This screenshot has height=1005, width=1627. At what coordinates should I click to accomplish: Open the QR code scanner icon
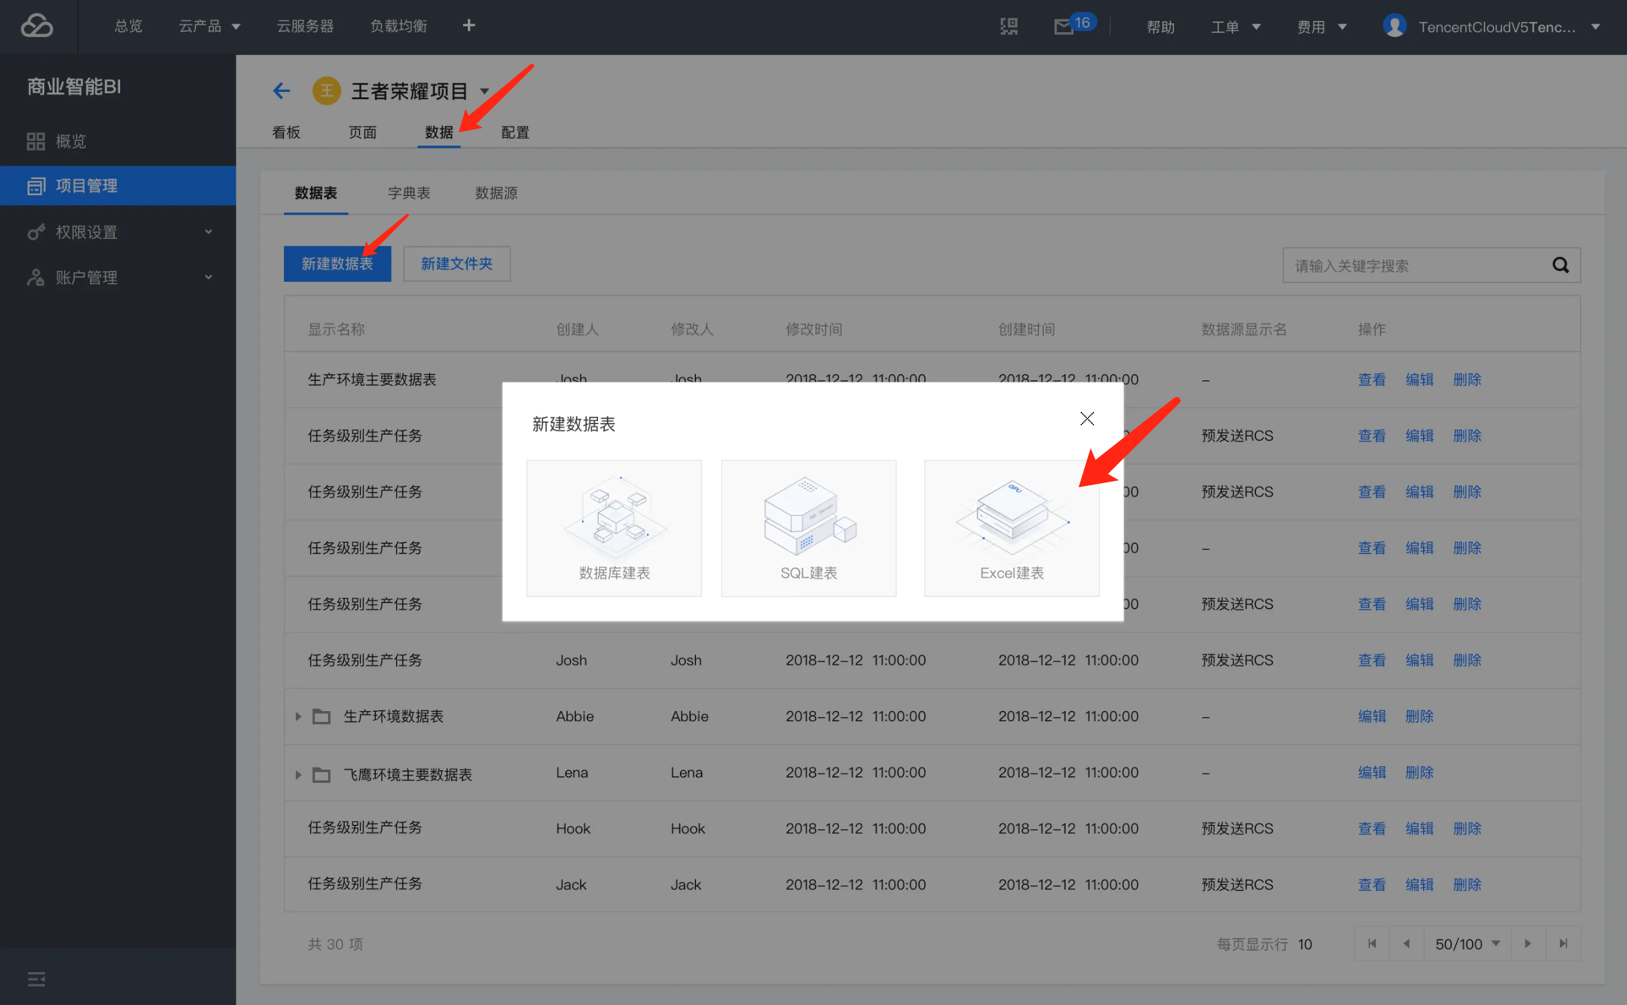tap(1009, 26)
